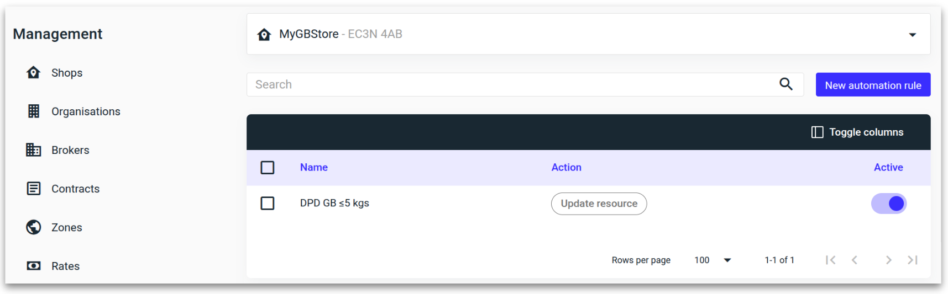Viewport: 948px width, 294px height.
Task: Disable the DPD GB ≤5 kgs active toggle
Action: click(889, 204)
